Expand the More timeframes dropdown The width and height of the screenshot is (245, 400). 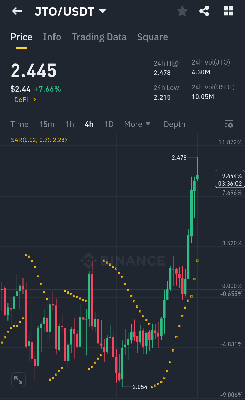click(137, 124)
